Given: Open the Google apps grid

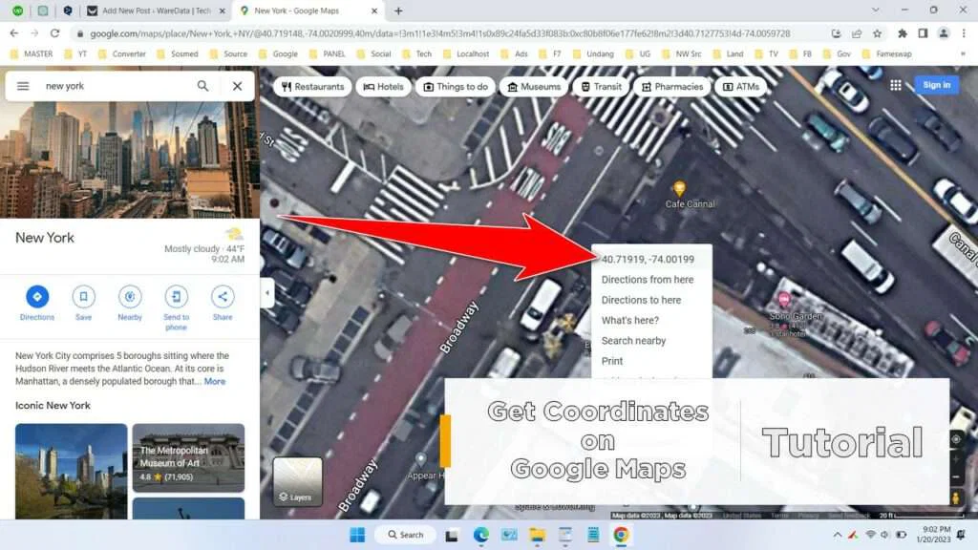Looking at the screenshot, I should [896, 85].
